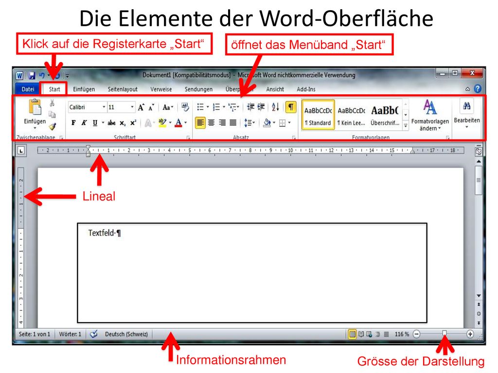Click the Save icon in quick access toolbar
498x373 pixels.
click(32, 75)
